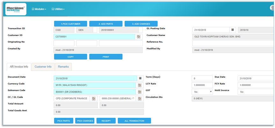Click the Circulation Sts label
275x128 pixels.
(x=154, y=97)
